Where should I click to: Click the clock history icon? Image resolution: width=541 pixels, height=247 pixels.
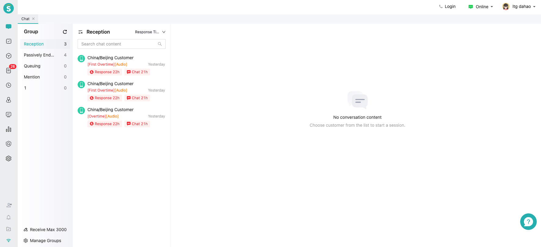click(x=9, y=85)
